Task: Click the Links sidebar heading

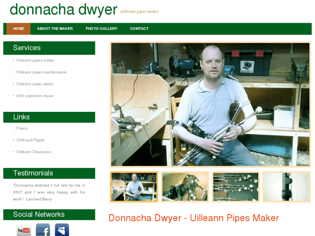Action: coord(49,117)
